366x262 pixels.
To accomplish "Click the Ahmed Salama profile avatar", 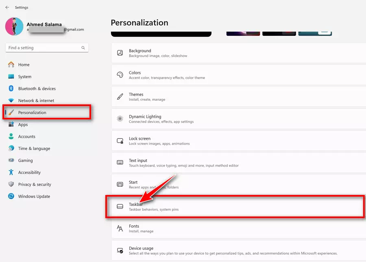I will tap(14, 26).
